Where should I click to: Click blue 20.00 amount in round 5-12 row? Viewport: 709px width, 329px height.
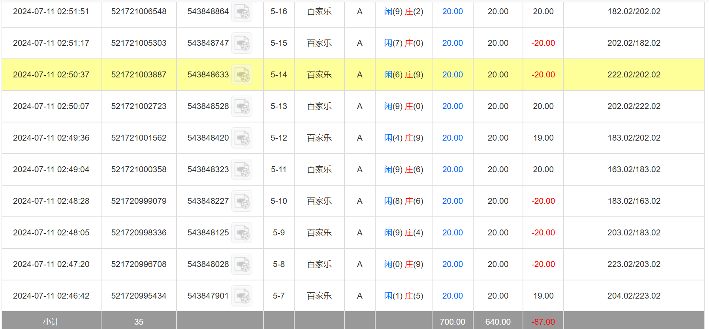pyautogui.click(x=452, y=138)
